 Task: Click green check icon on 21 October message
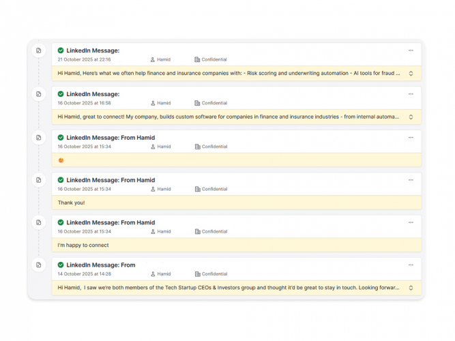61,50
